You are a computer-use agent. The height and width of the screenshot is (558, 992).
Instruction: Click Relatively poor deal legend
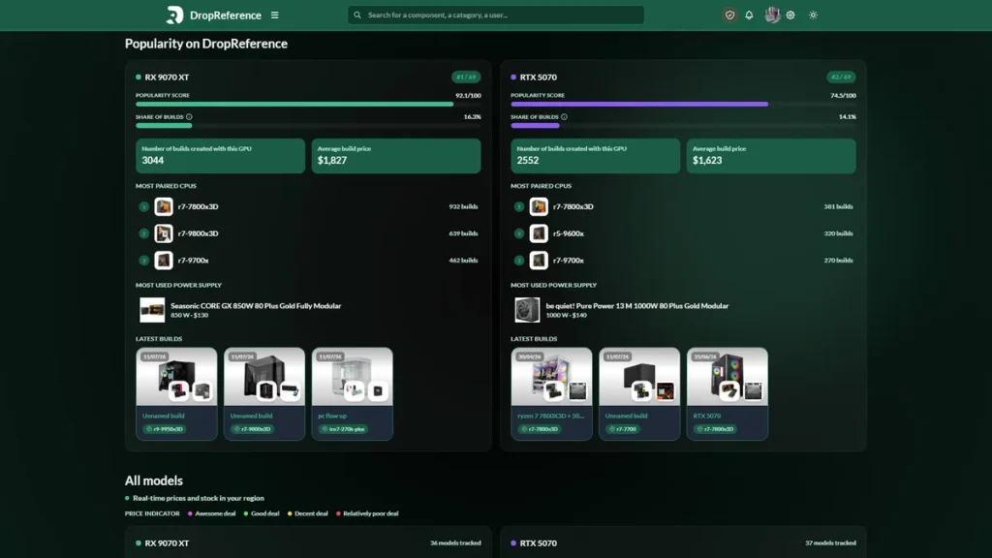pyautogui.click(x=367, y=513)
